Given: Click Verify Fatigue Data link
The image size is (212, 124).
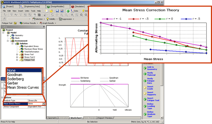Looking at the screenshot, I should point(151,81).
